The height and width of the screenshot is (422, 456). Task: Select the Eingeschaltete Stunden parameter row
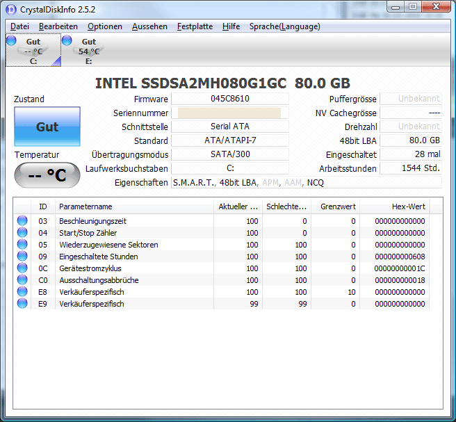pos(222,257)
